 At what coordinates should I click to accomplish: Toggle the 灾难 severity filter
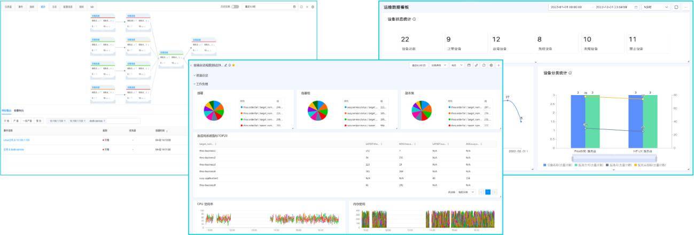(x=7, y=121)
